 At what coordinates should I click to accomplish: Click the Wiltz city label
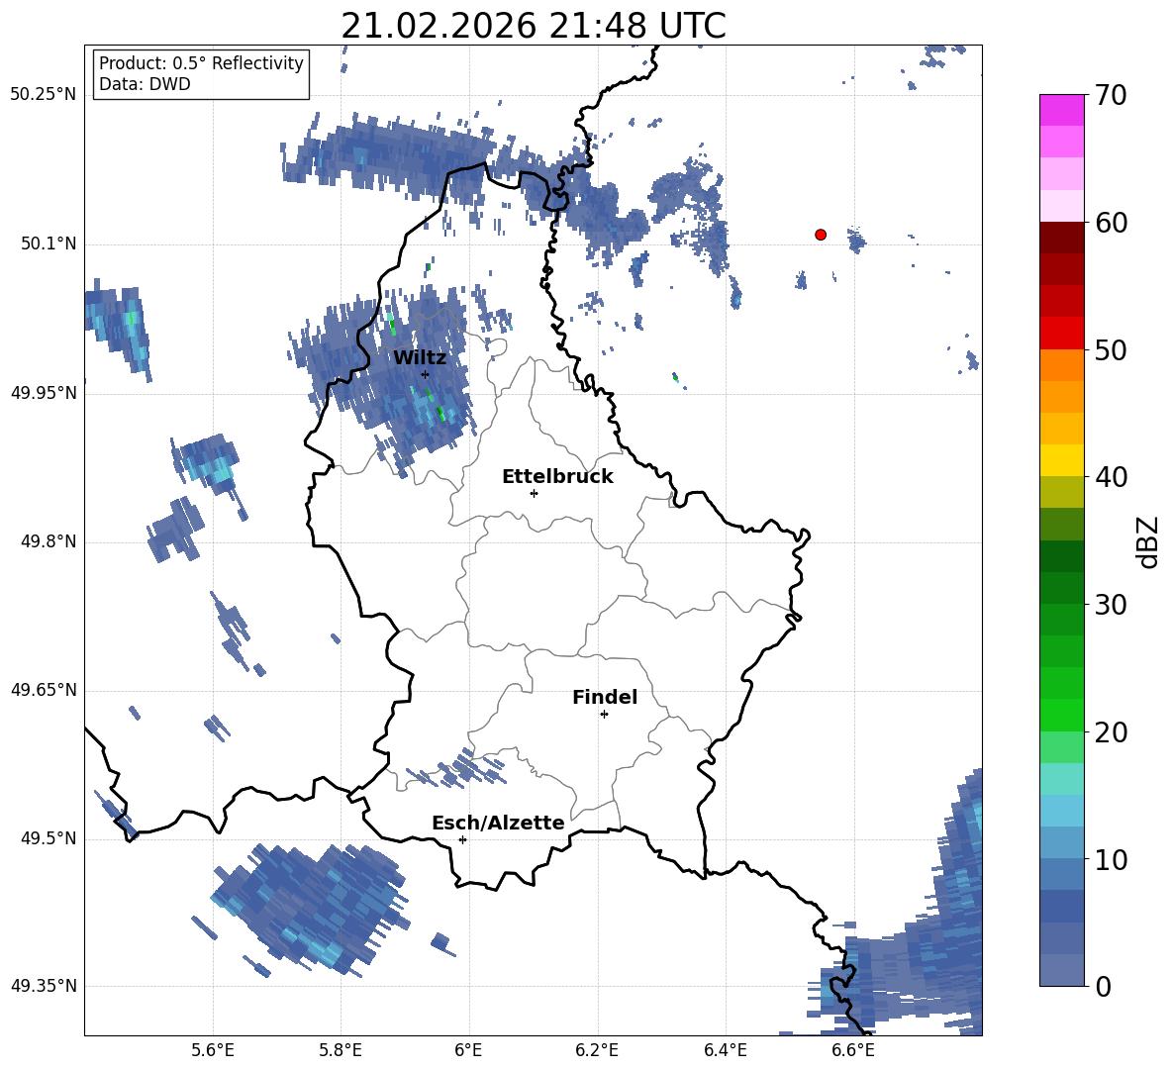tap(420, 357)
